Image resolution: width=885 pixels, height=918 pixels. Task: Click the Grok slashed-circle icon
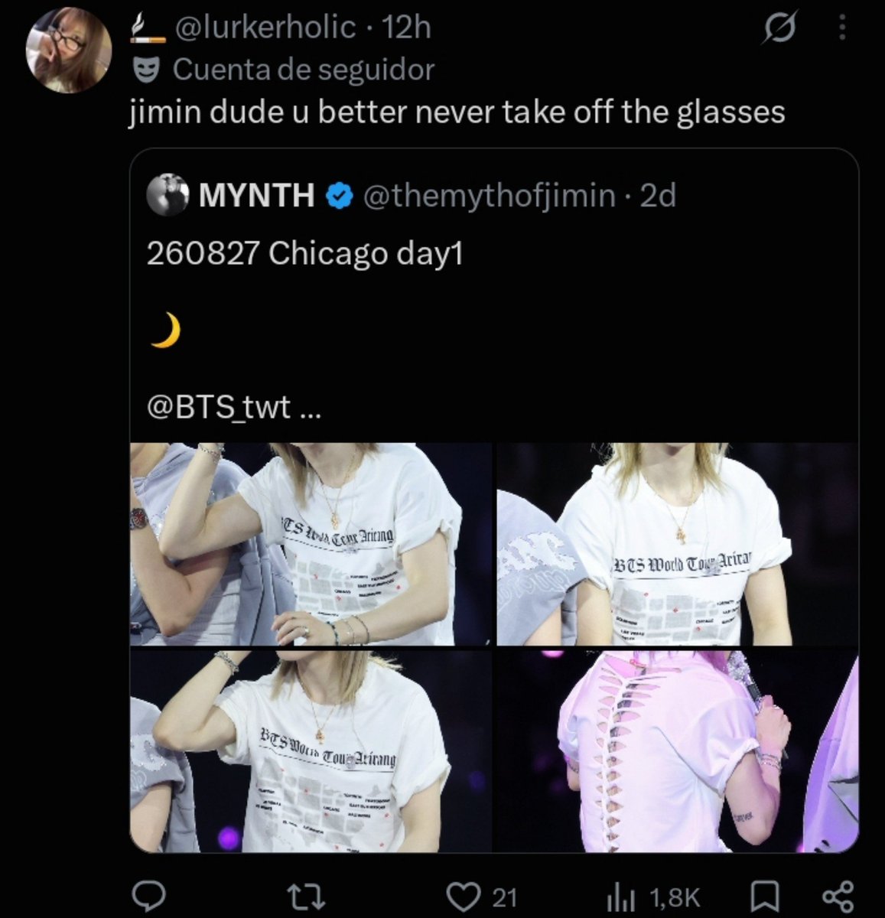coord(780,29)
